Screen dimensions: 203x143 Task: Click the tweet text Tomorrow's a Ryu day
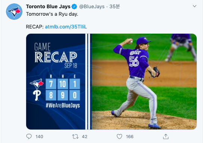click(52, 14)
